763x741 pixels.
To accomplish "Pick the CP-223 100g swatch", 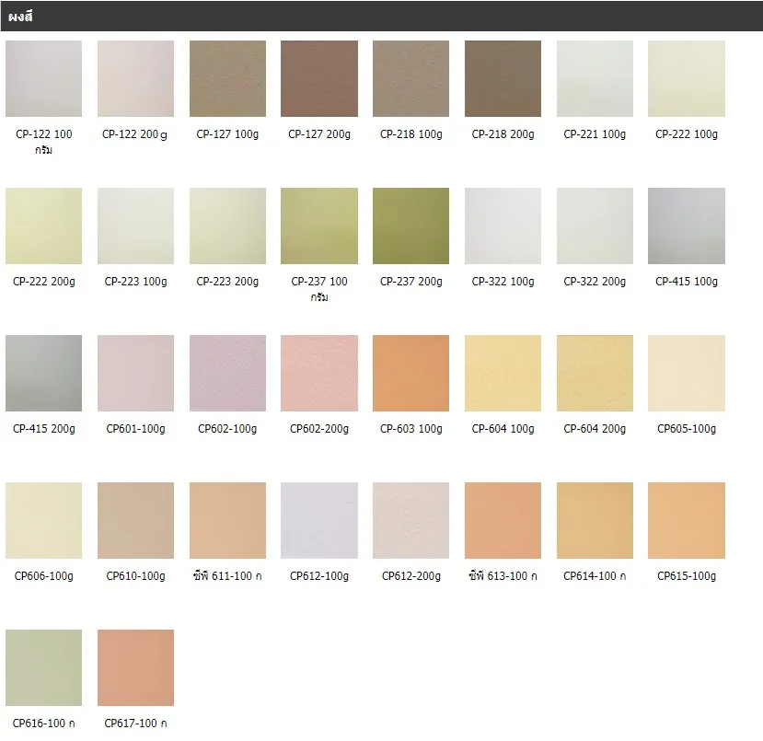I will [136, 226].
